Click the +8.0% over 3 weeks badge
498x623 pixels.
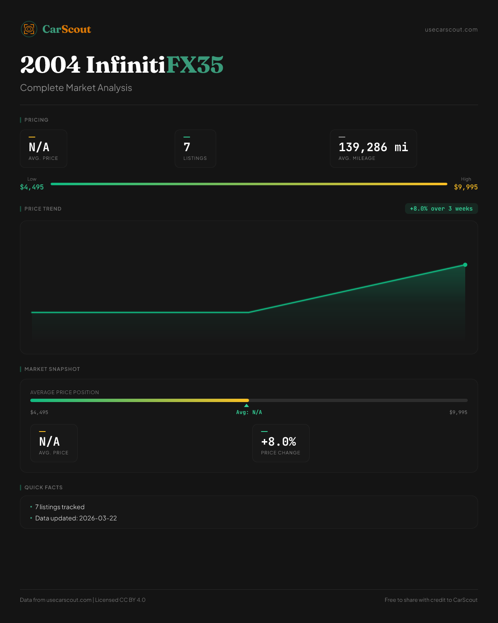441,208
